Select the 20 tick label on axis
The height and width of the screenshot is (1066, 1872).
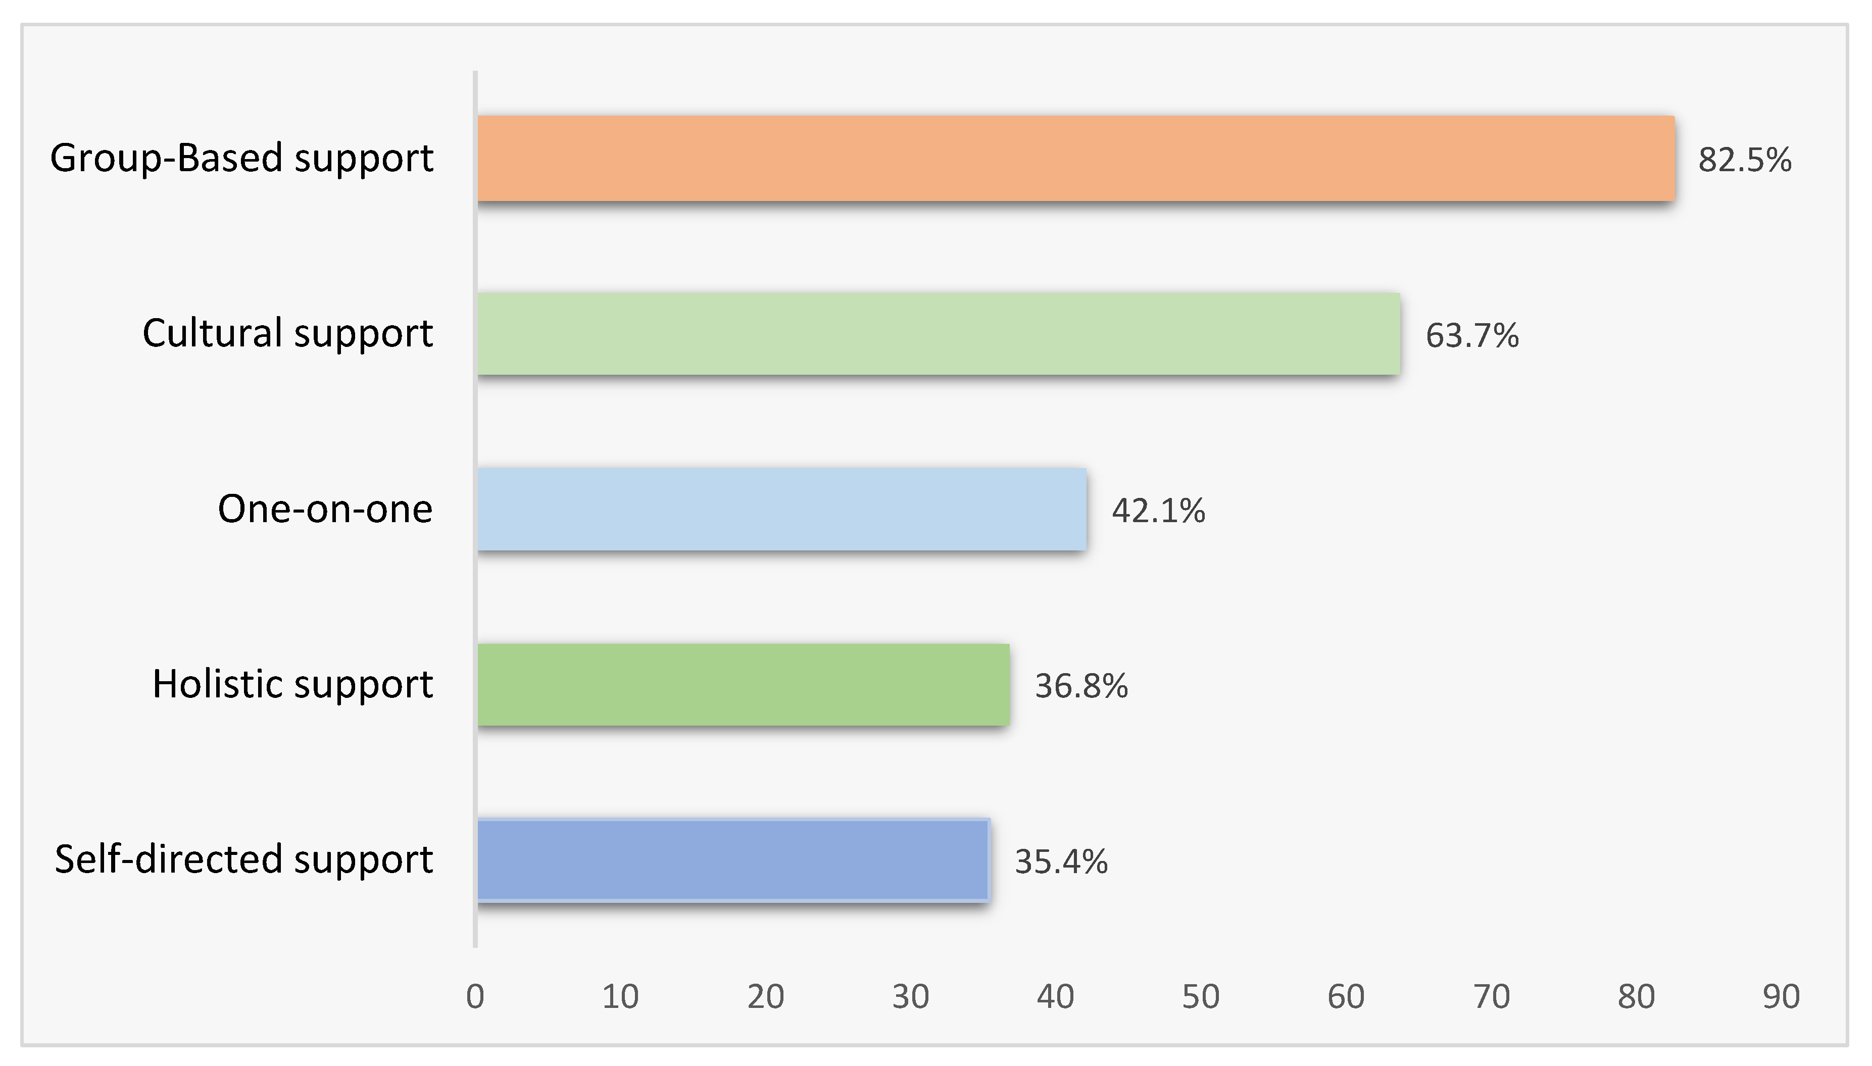[765, 996]
